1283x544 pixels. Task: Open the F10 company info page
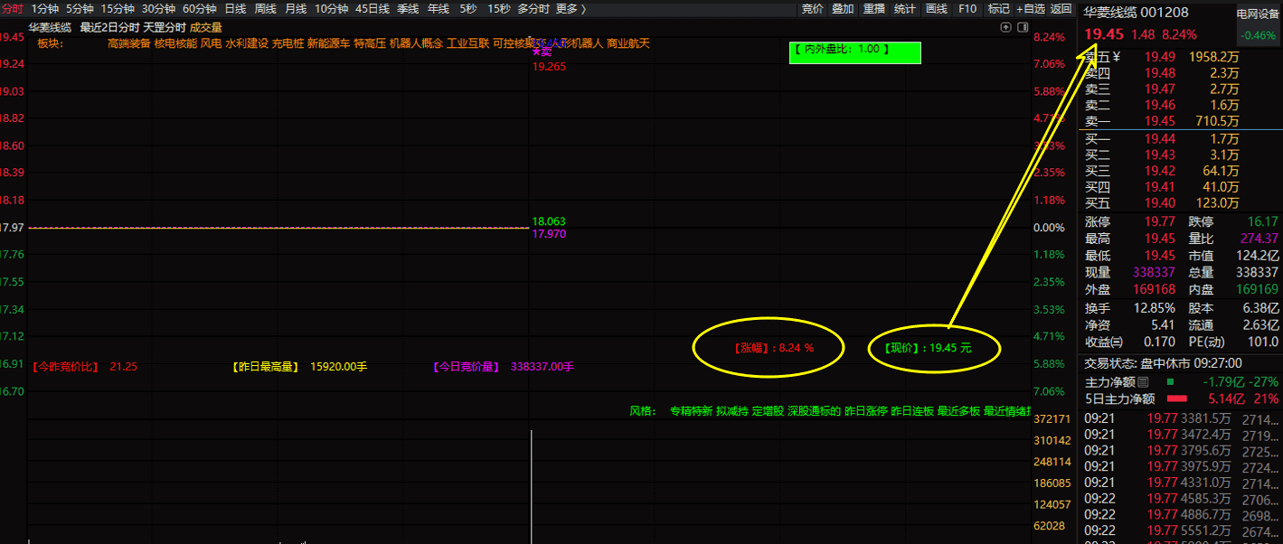967,9
